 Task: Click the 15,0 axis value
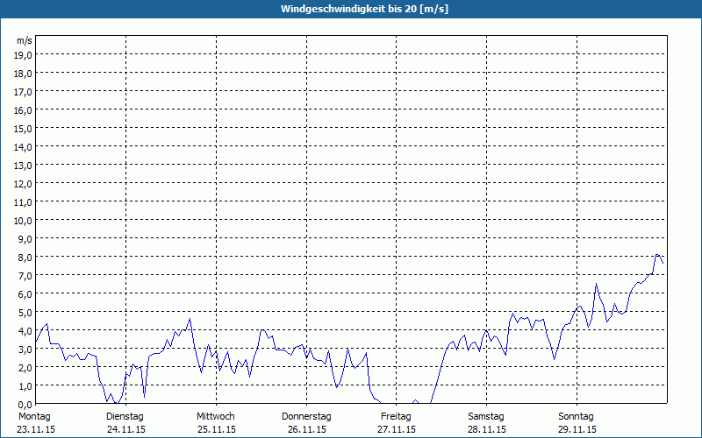(24, 129)
